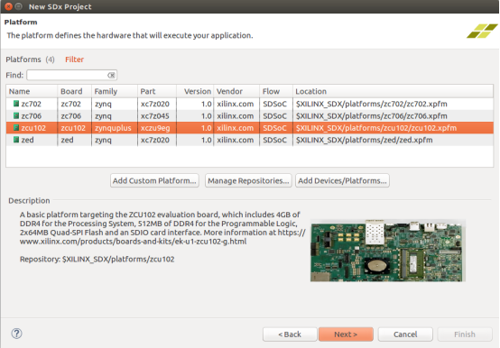Open the Filter link next to Platforms
The height and width of the screenshot is (348, 500).
(74, 60)
